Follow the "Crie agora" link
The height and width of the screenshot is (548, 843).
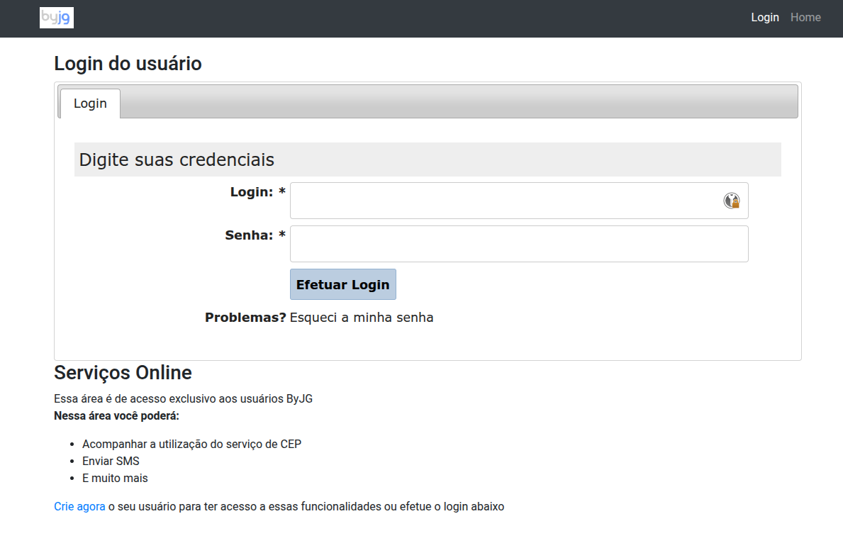[x=79, y=506]
